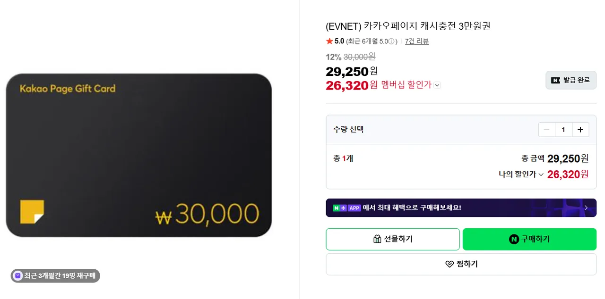
Task: Click the gift box icon on 선물하기
Action: tap(377, 239)
